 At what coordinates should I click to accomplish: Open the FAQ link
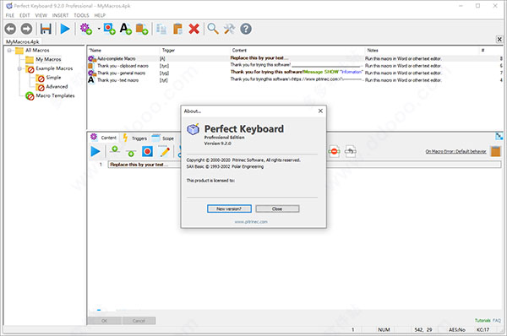[x=497, y=320]
